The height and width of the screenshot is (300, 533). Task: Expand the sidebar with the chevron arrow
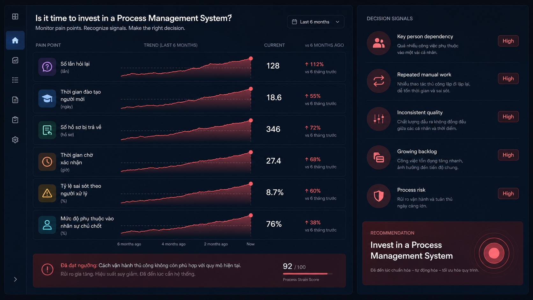click(15, 279)
